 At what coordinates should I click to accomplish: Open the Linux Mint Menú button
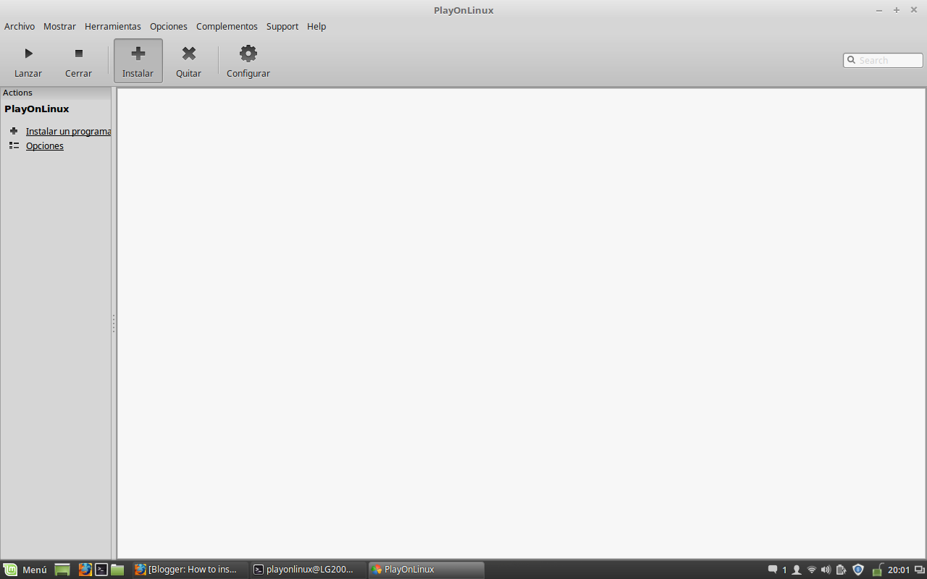click(25, 570)
